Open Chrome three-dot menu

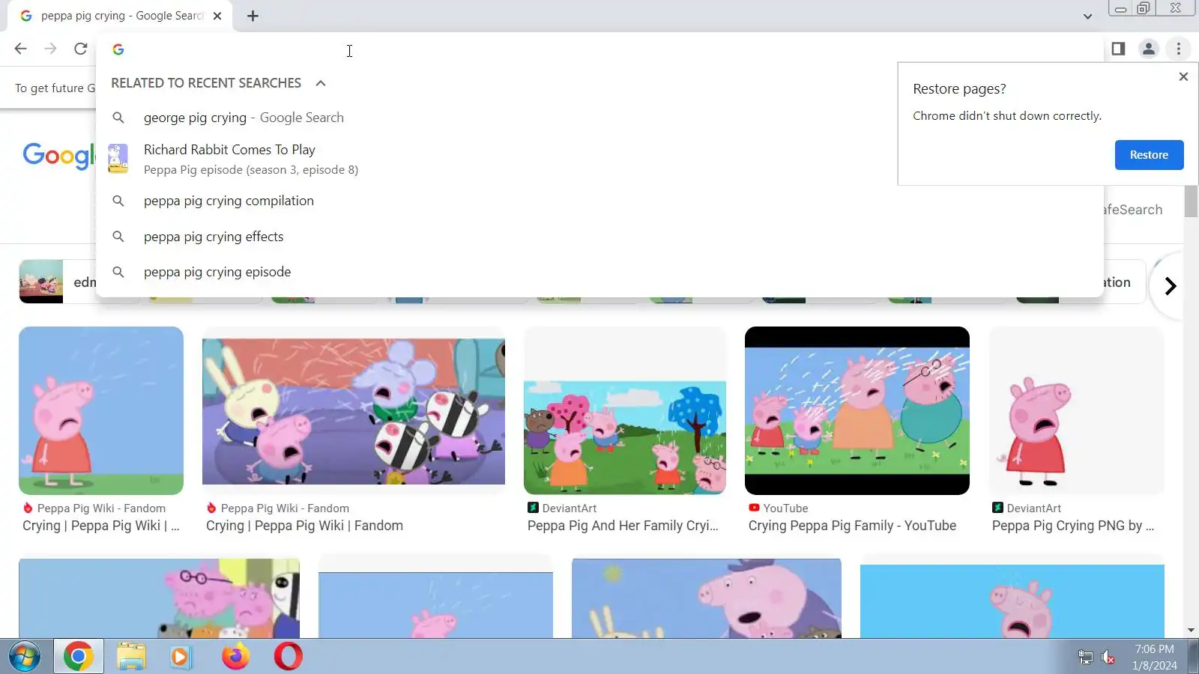(1179, 49)
